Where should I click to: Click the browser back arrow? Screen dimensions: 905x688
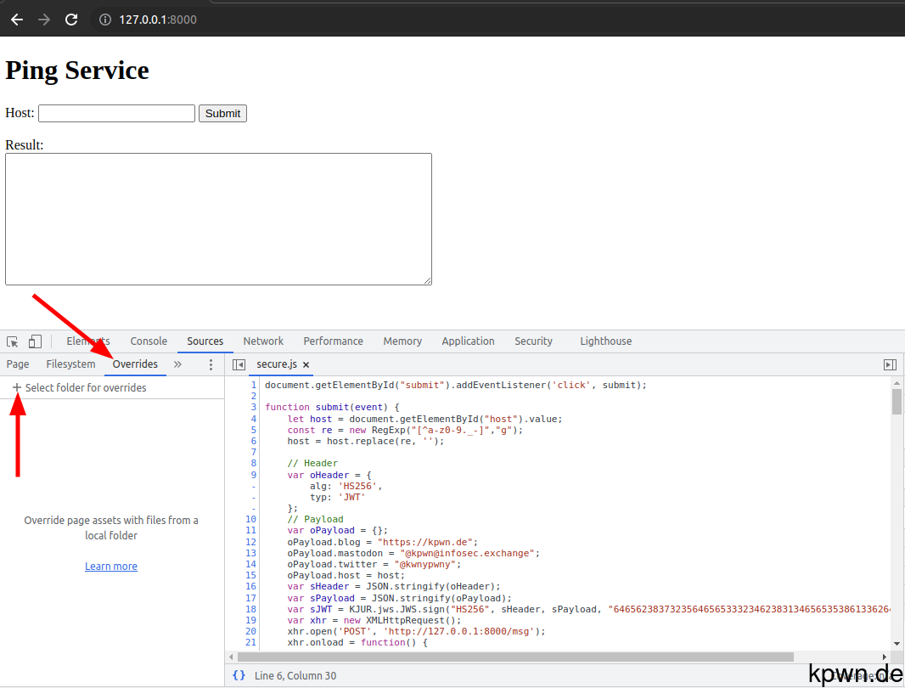pyautogui.click(x=16, y=19)
